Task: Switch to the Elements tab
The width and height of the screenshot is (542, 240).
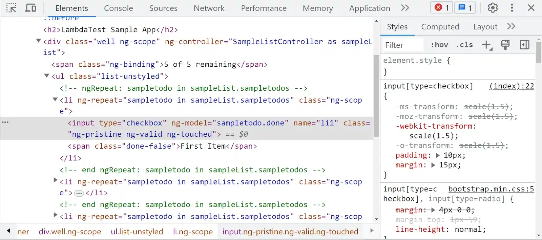Action: [71, 8]
